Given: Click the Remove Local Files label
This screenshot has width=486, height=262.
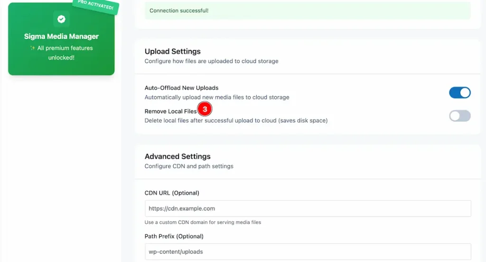Looking at the screenshot, I should [170, 111].
